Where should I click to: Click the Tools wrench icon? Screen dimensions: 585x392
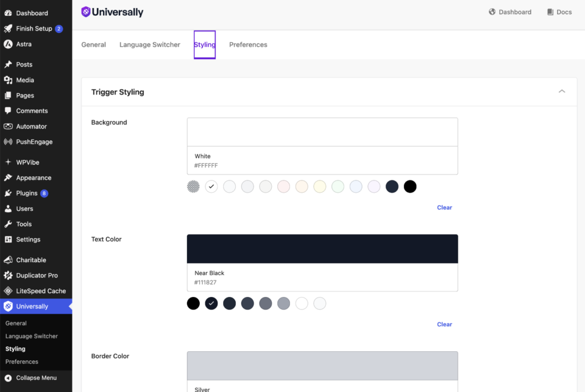(x=8, y=224)
